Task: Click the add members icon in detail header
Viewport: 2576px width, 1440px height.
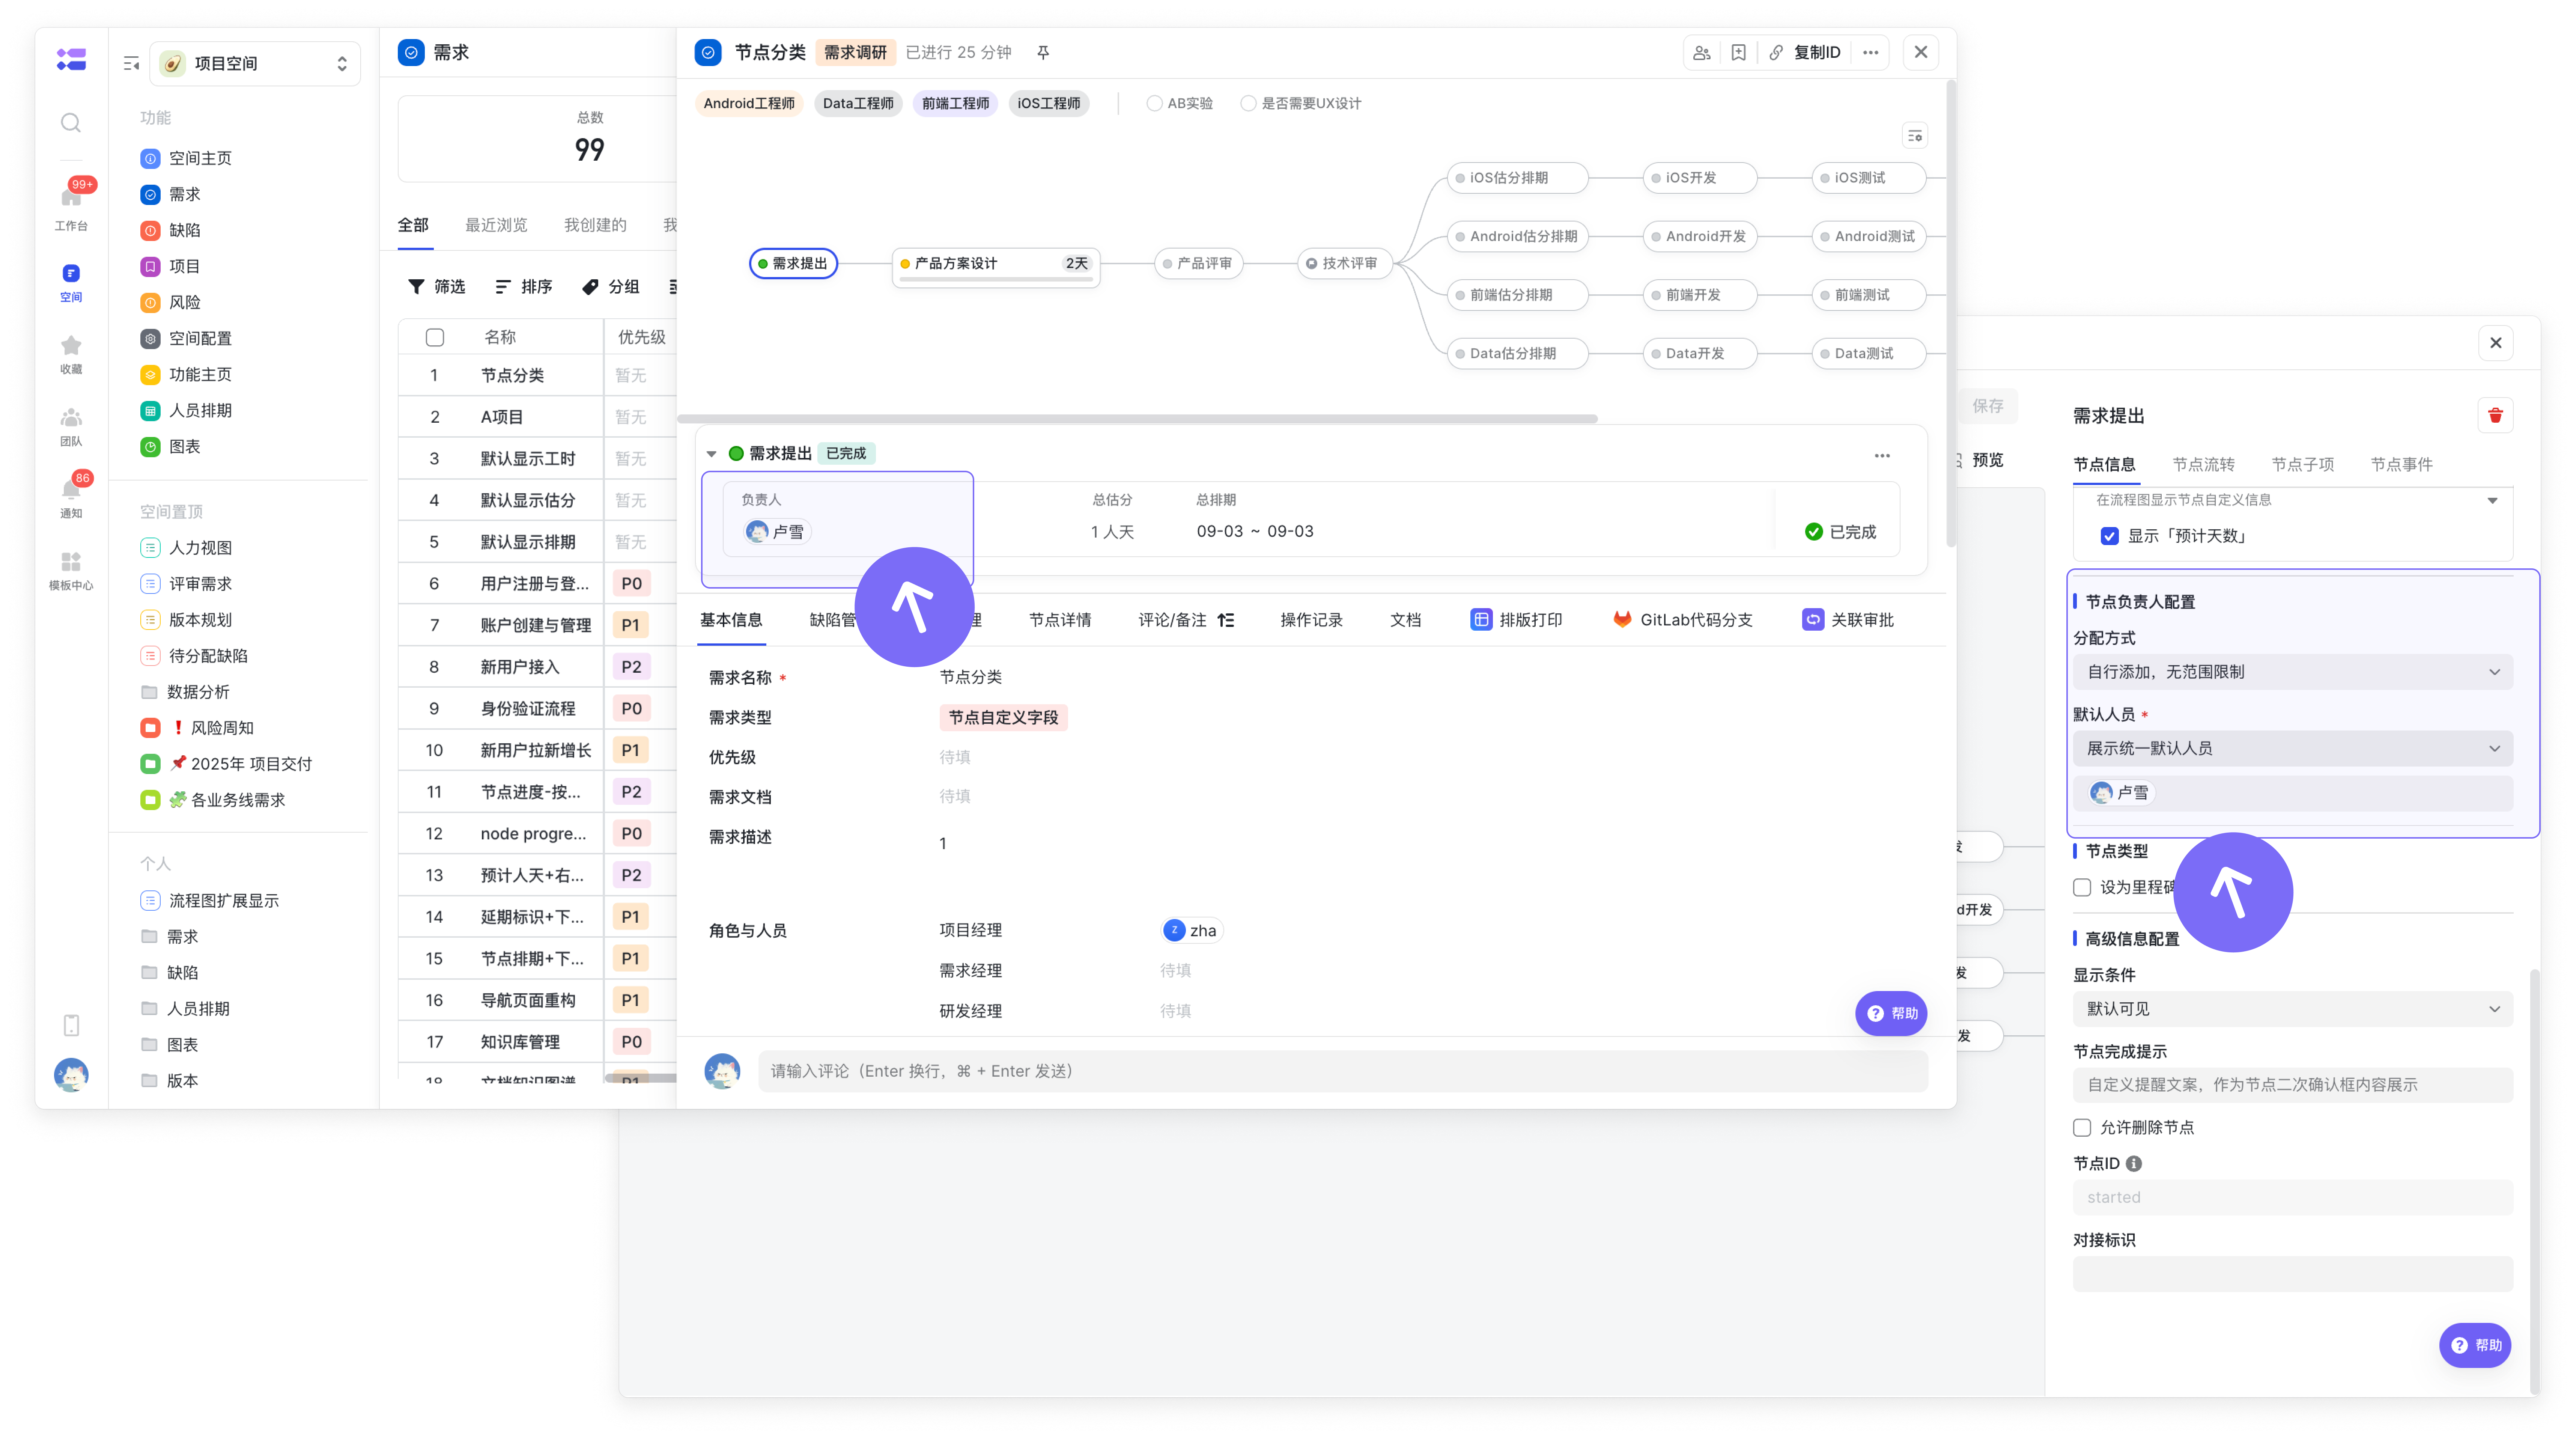Action: click(1702, 52)
